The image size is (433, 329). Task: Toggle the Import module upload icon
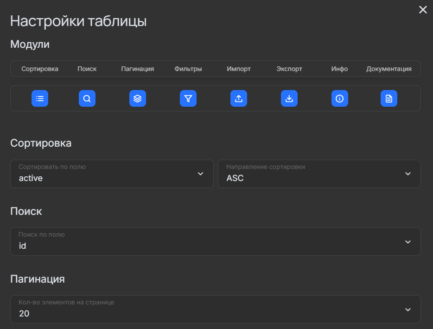239,98
